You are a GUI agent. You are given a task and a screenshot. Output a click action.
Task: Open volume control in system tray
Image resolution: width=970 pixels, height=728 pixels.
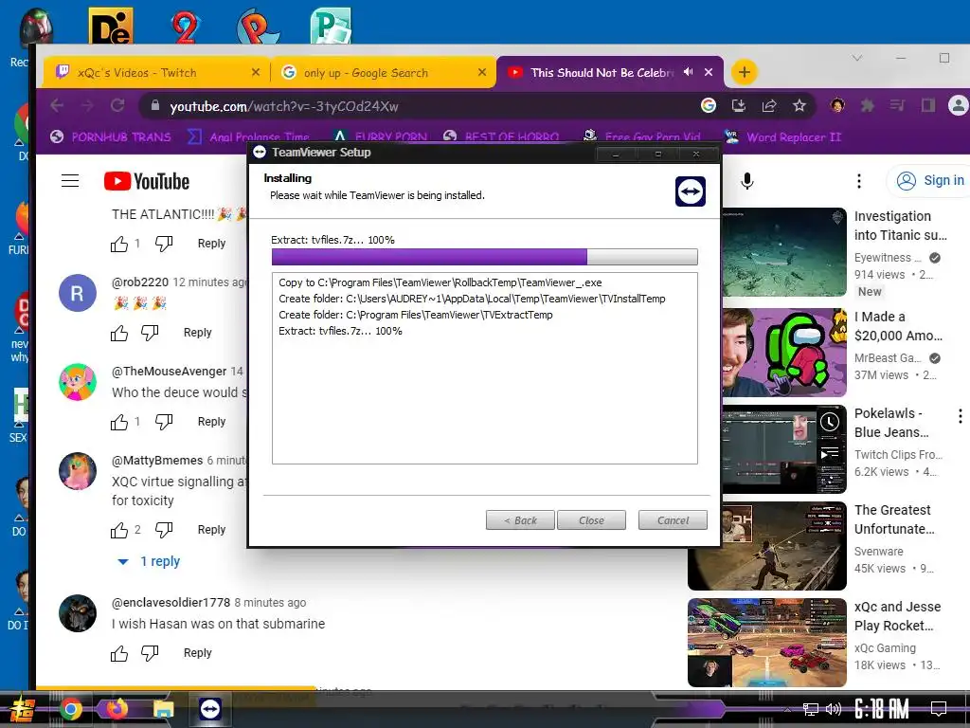click(834, 709)
